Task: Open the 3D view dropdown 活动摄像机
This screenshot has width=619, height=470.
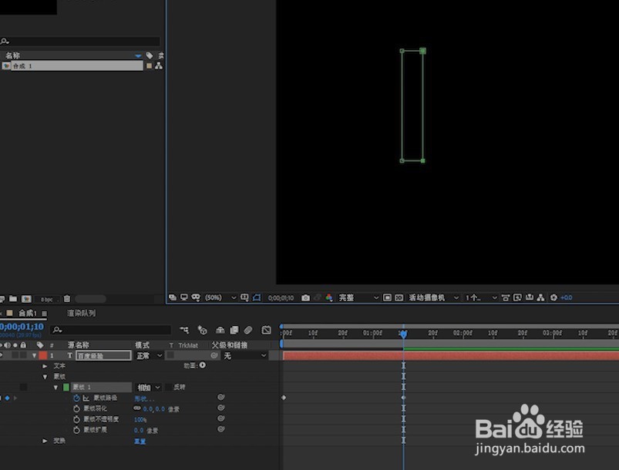Action: point(433,297)
